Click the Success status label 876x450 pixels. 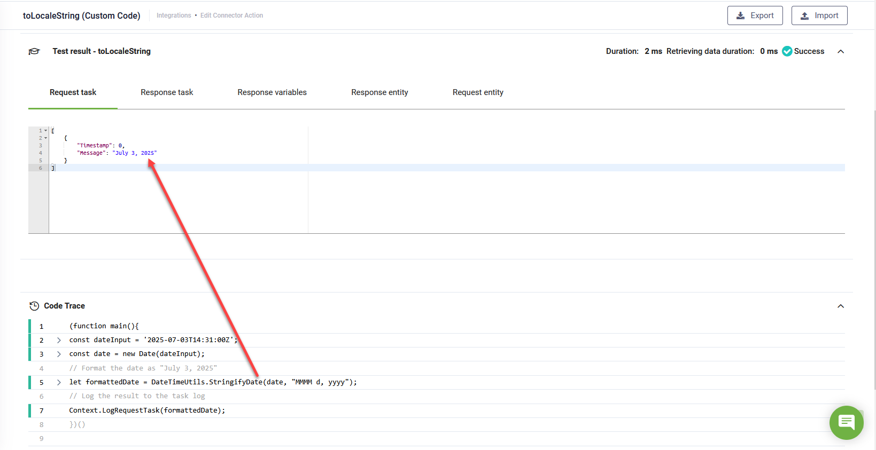click(x=809, y=51)
